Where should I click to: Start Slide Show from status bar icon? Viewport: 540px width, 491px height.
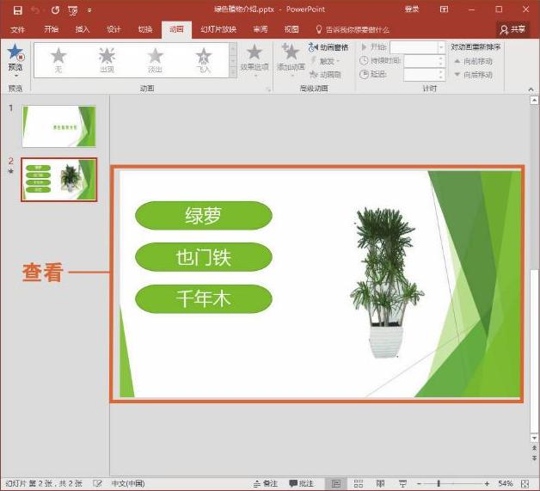click(402, 483)
